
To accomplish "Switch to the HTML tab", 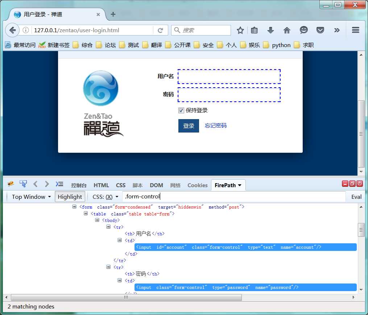I will coord(101,185).
